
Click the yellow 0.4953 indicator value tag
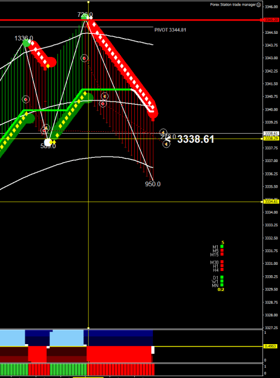click(271, 347)
